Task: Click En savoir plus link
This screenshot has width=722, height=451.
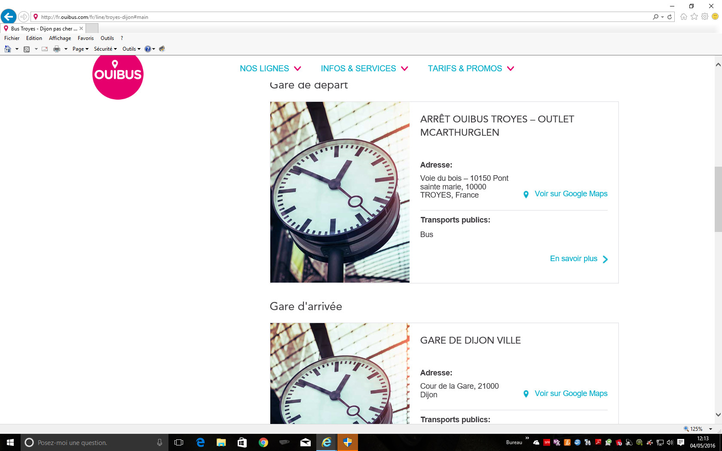Action: click(579, 259)
